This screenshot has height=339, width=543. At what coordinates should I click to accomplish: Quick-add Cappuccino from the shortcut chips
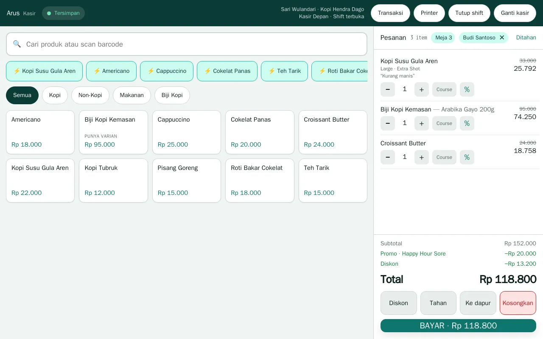pyautogui.click(x=167, y=71)
